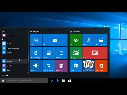The height and width of the screenshot is (95, 127).
Task: Open the Movies & TV tile
Action: 101,40
